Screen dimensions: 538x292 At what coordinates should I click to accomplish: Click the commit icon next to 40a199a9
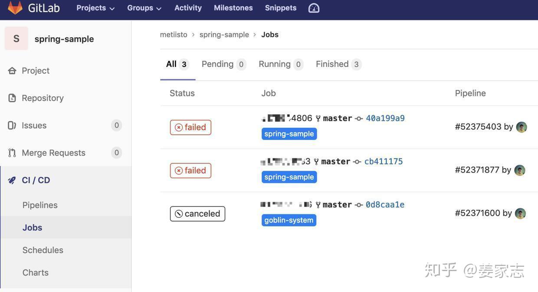[360, 118]
